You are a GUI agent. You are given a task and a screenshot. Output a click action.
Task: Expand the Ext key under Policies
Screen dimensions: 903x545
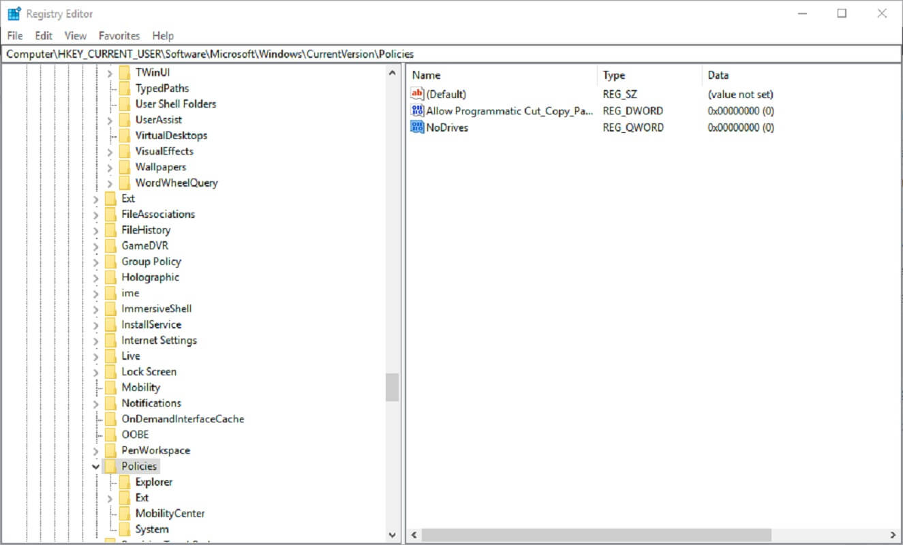pos(110,497)
